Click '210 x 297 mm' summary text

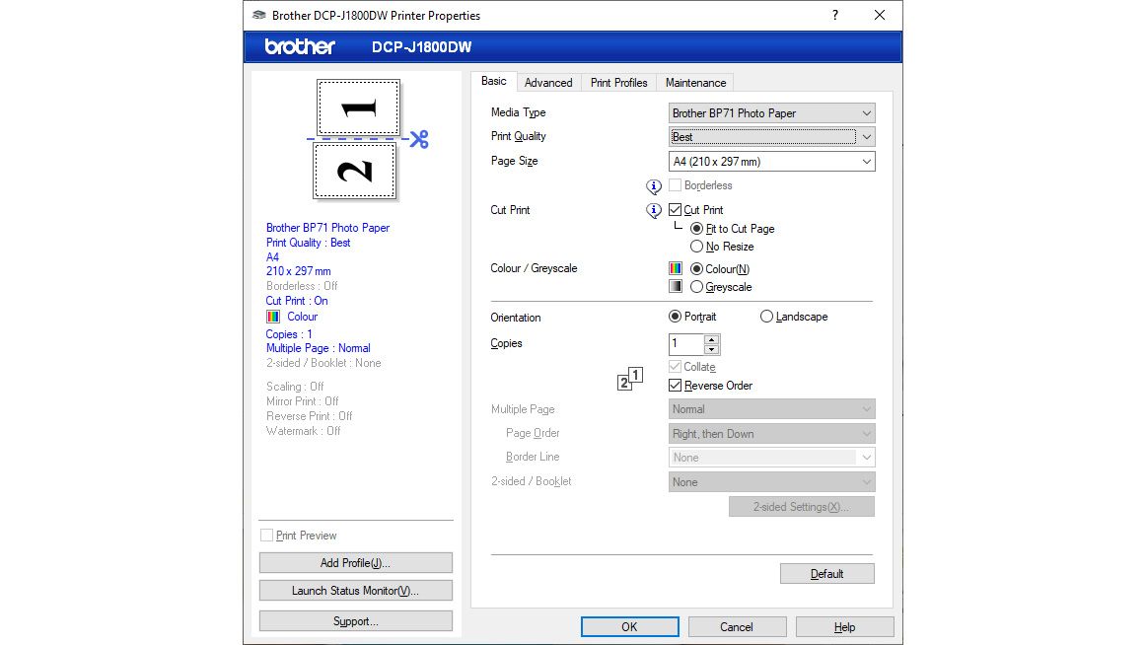298,271
